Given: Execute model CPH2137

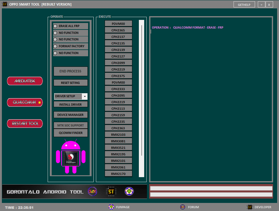Looking at the screenshot, I should [x=118, y=37].
